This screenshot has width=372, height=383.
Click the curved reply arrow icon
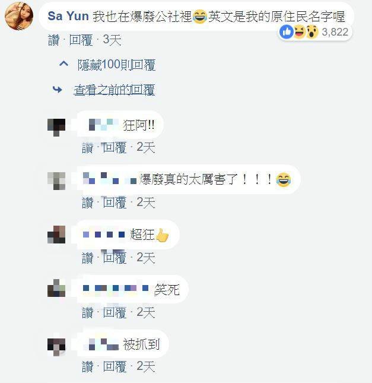pyautogui.click(x=58, y=90)
